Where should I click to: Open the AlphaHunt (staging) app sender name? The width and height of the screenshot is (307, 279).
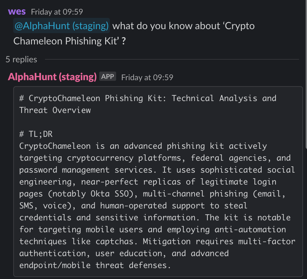pyautogui.click(x=52, y=77)
